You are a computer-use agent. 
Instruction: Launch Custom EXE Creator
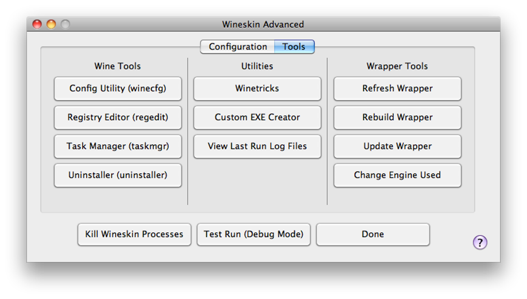[257, 118]
